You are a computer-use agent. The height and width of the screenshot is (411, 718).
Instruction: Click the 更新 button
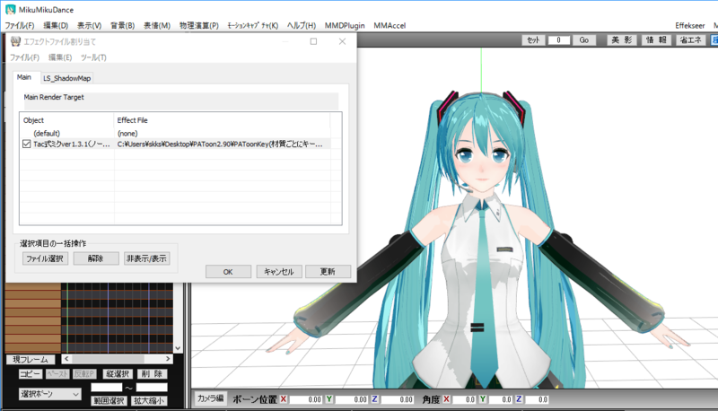click(328, 271)
